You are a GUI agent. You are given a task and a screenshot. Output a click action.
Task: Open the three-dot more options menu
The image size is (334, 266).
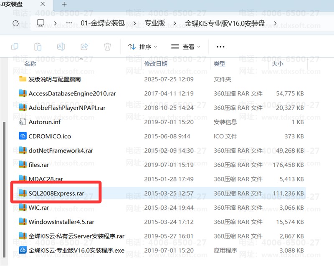tap(220, 47)
